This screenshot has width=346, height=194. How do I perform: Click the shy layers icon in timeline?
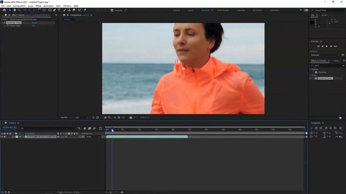pyautogui.click(x=85, y=128)
